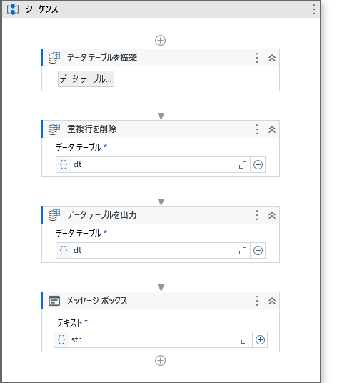Click the plus button beside 重複行を削除 dt field

pos(258,164)
